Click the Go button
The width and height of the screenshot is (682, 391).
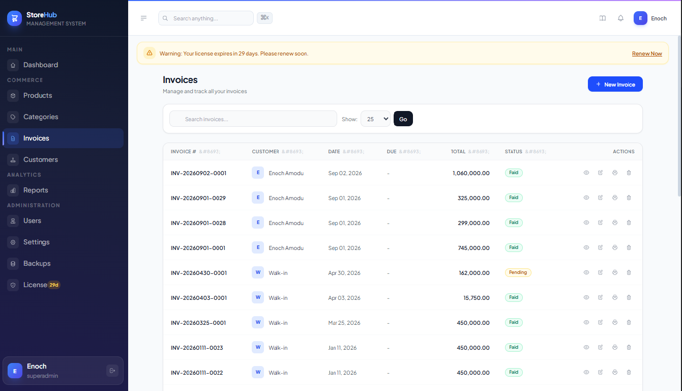(x=403, y=119)
